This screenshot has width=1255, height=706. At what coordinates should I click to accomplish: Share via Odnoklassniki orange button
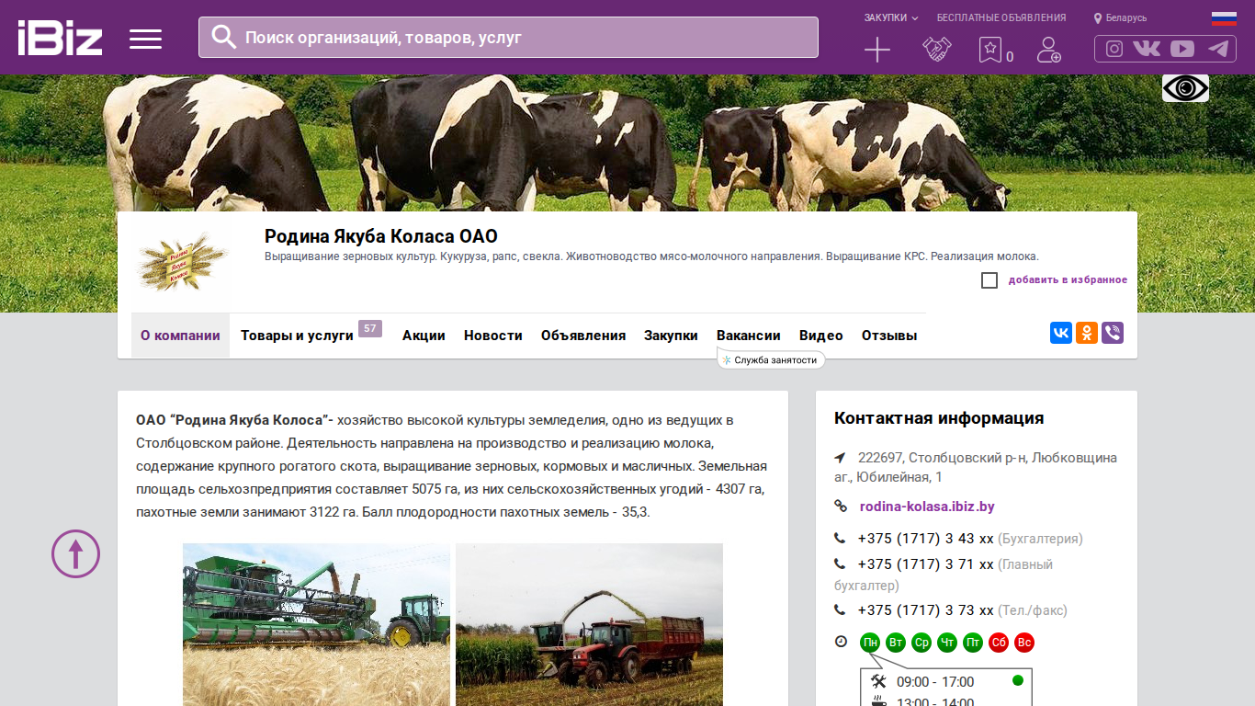tap(1087, 333)
